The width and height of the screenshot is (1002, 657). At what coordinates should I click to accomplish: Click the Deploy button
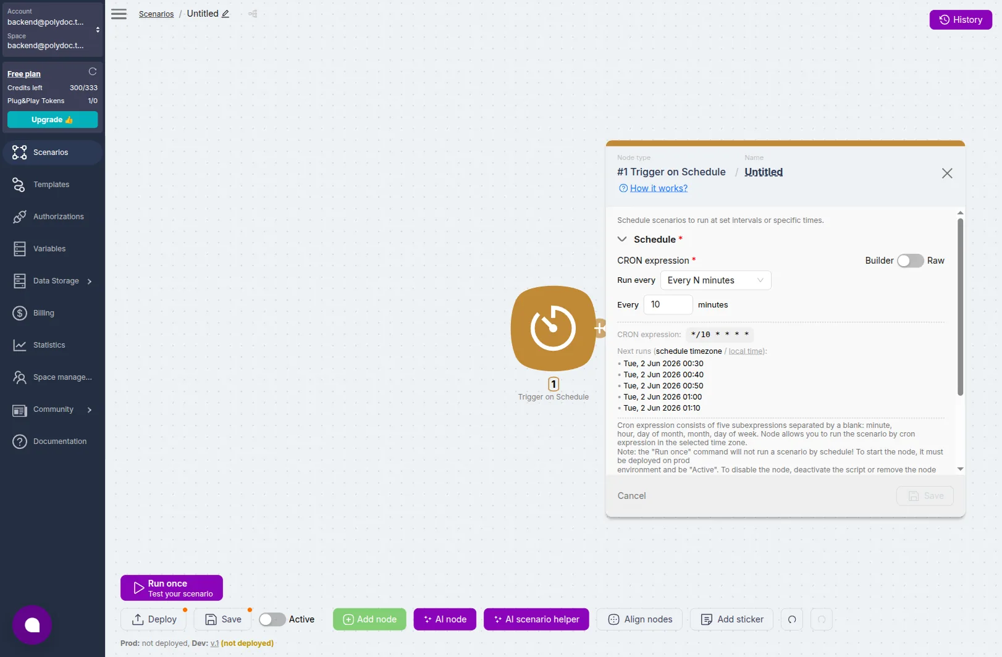(x=154, y=619)
